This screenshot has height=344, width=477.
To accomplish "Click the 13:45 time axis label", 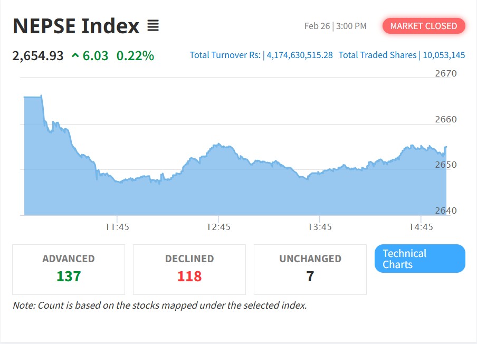I will tap(320, 227).
